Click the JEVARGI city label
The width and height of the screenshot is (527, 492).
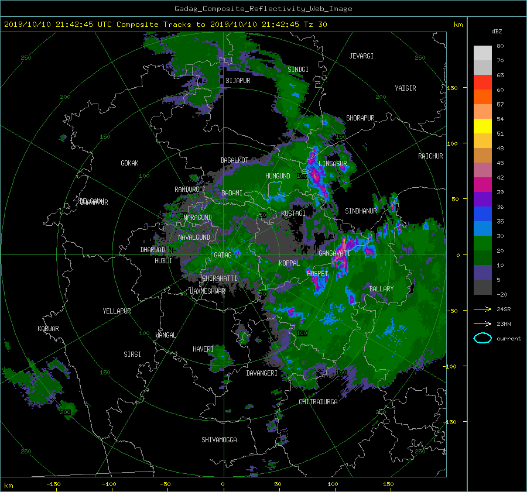point(361,56)
